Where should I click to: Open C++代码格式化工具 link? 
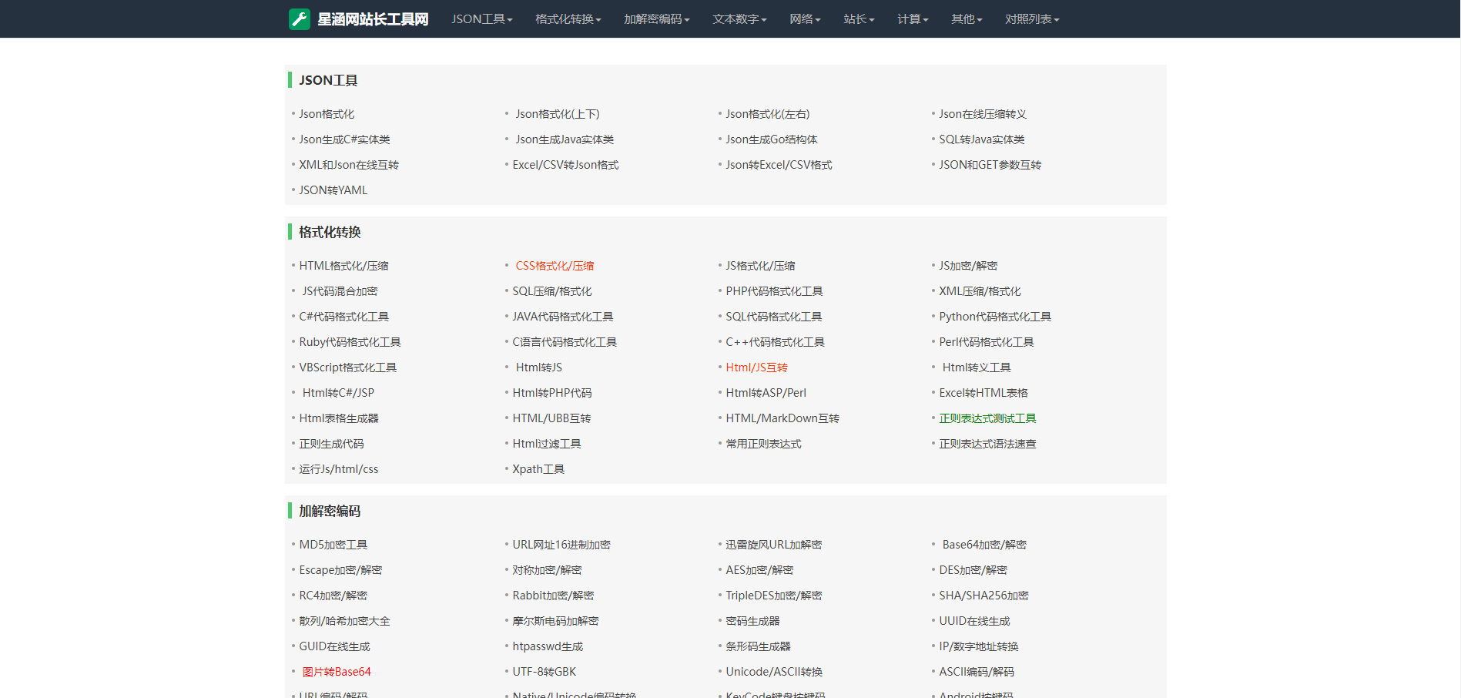(775, 342)
